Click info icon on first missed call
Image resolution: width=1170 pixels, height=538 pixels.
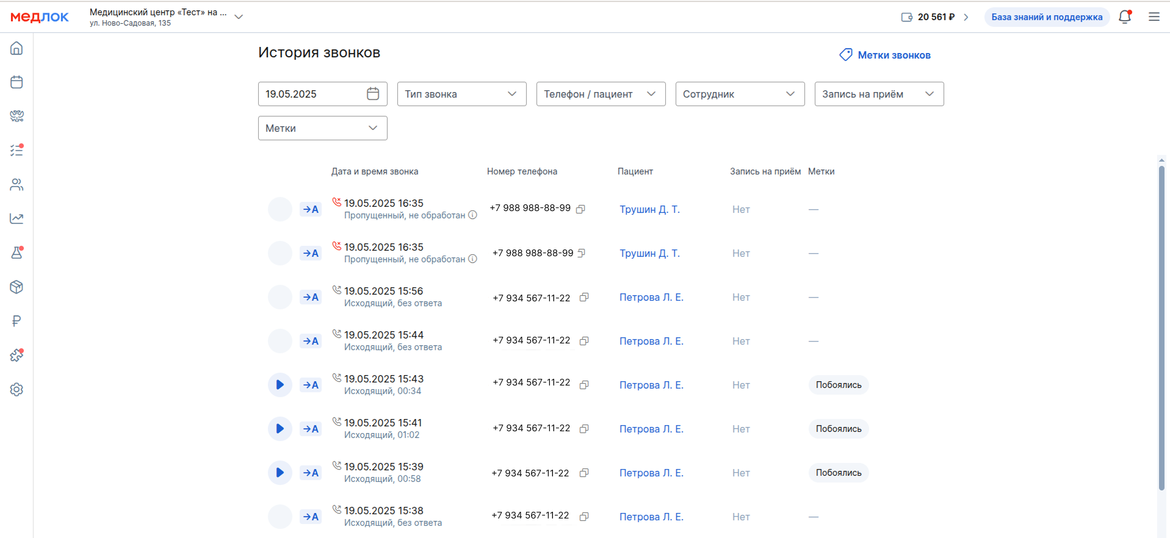click(x=472, y=215)
